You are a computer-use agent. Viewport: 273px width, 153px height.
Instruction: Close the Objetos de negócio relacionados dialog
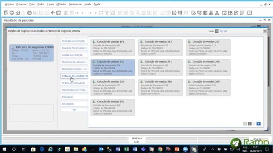pyautogui.click(x=264, y=31)
